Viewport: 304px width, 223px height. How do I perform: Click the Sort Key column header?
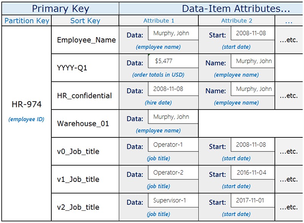point(85,21)
